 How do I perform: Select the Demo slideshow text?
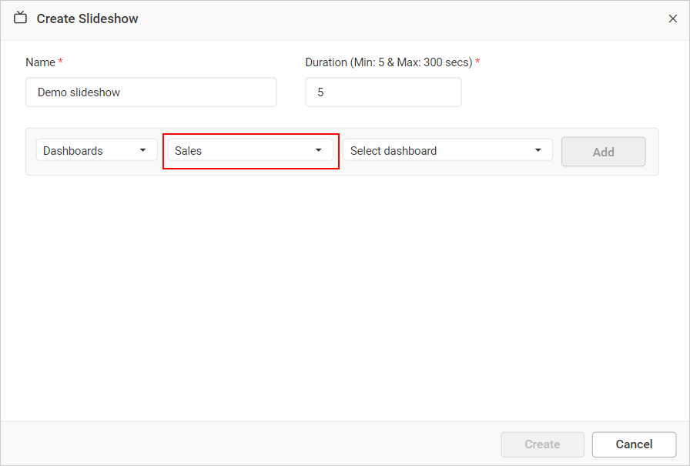[x=80, y=92]
